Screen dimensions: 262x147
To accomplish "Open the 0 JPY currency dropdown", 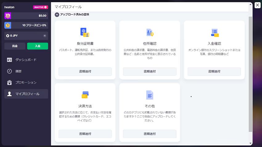I will (26, 36).
